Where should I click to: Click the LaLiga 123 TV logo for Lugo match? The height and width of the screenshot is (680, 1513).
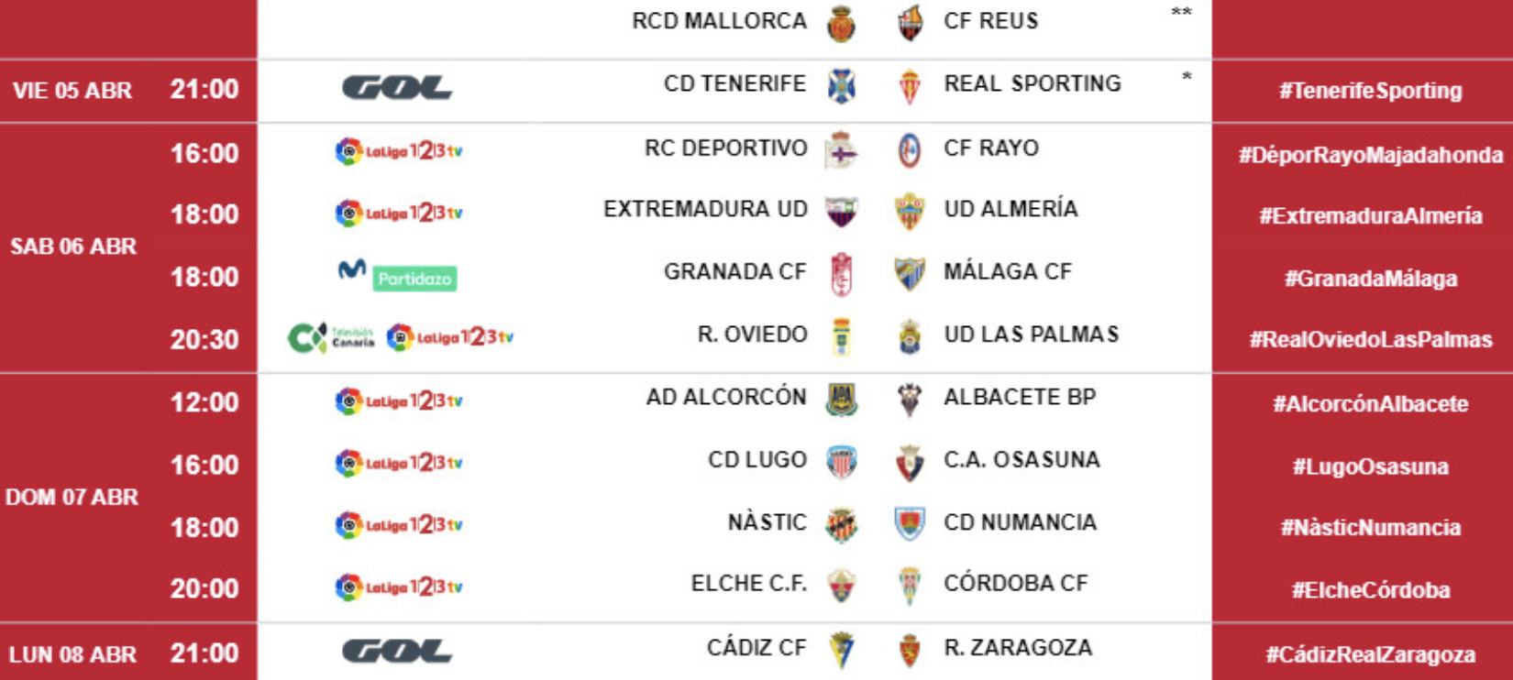click(399, 463)
